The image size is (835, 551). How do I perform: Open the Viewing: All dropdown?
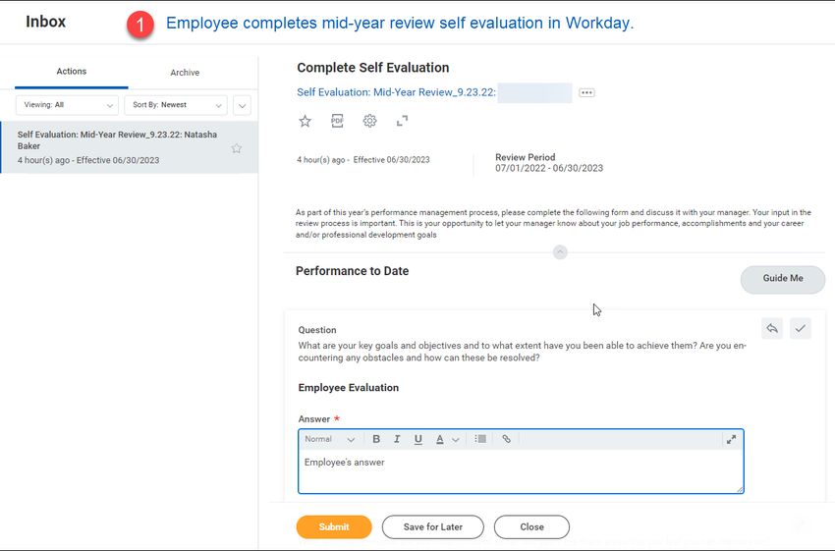click(x=67, y=105)
